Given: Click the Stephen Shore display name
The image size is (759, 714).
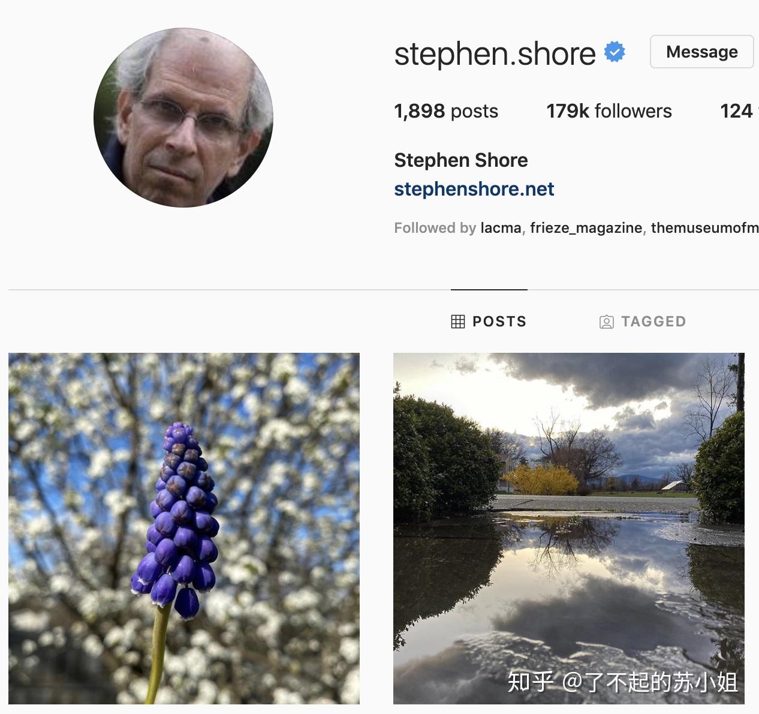Looking at the screenshot, I should pyautogui.click(x=461, y=160).
